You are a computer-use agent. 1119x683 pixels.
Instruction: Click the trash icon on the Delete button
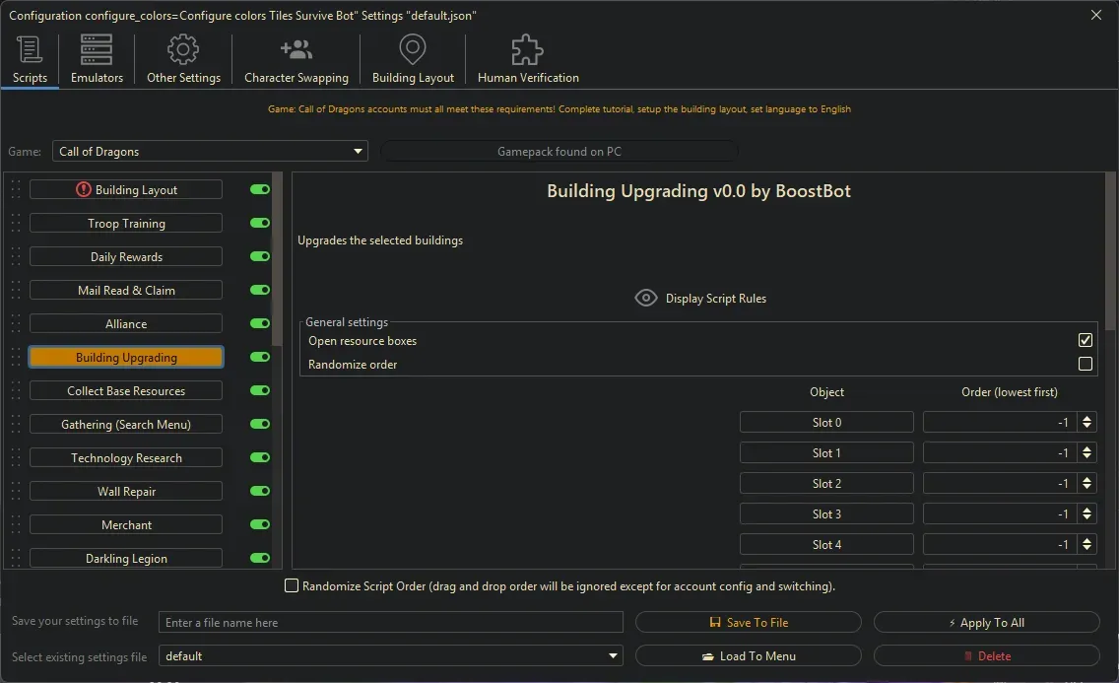[x=969, y=655]
